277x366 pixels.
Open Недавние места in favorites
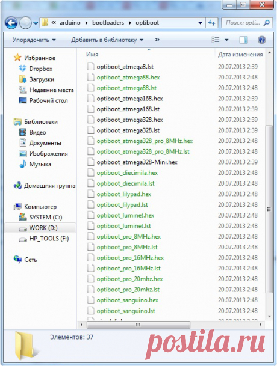click(51, 90)
